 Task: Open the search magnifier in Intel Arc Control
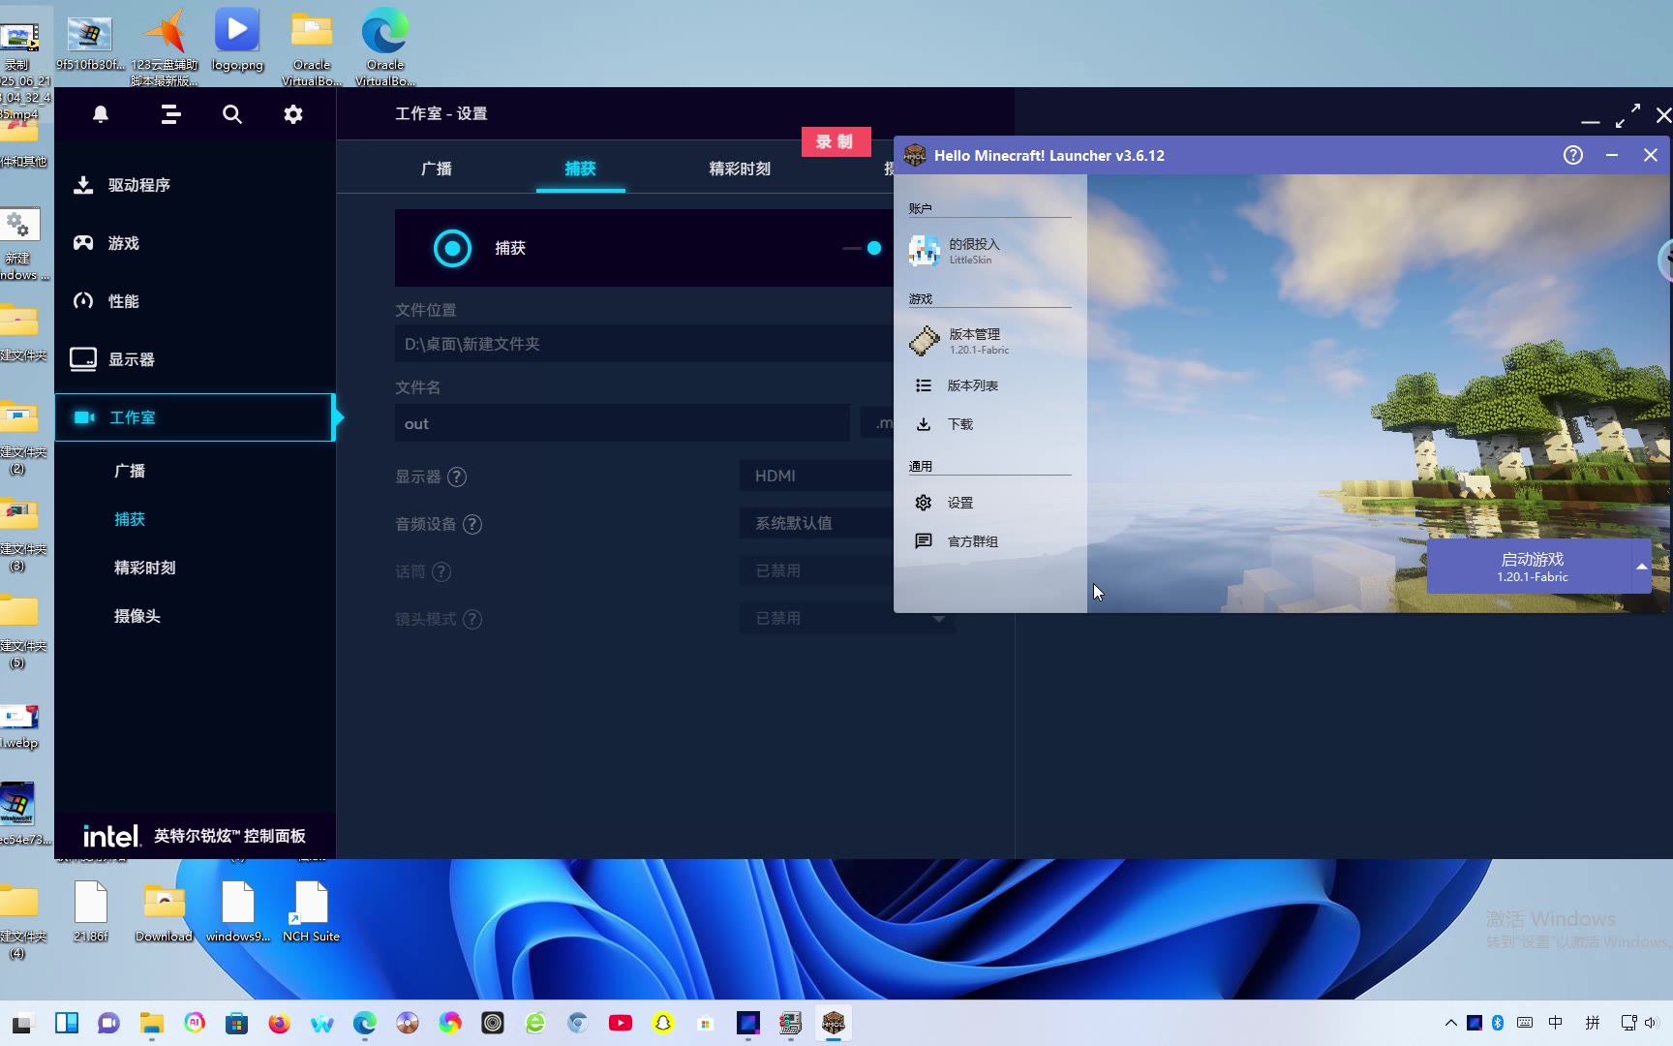pos(232,114)
